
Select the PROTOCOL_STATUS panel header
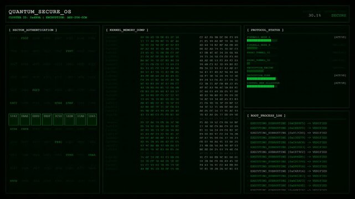click(265, 30)
